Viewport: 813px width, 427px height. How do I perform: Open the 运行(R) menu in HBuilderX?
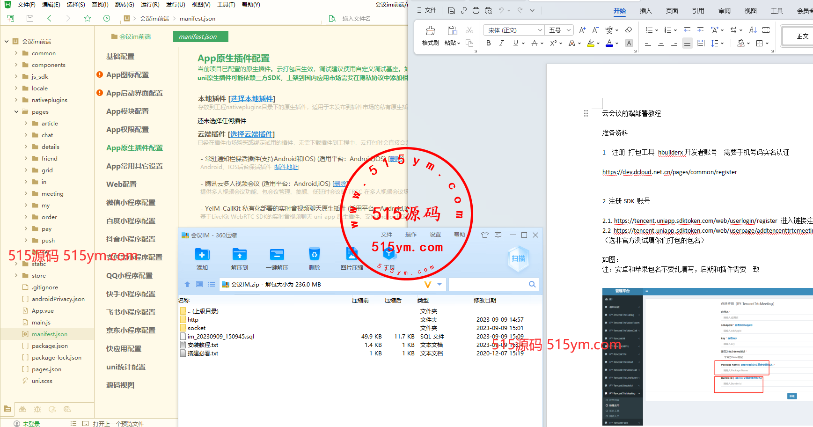[150, 5]
